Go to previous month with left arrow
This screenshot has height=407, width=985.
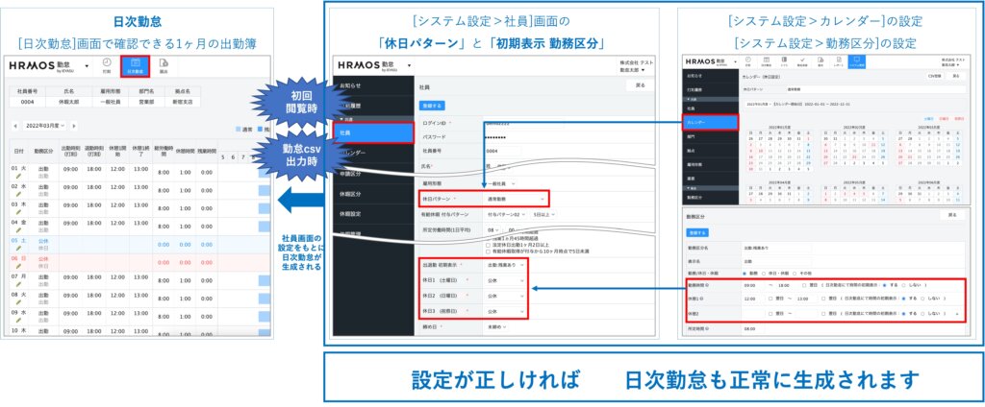[x=15, y=126]
